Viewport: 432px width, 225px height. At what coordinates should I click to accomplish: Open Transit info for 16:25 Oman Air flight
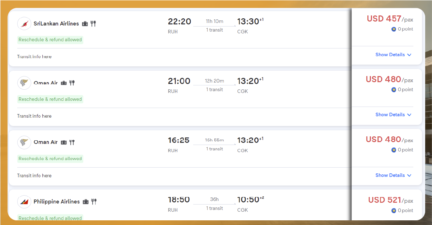[34, 176]
